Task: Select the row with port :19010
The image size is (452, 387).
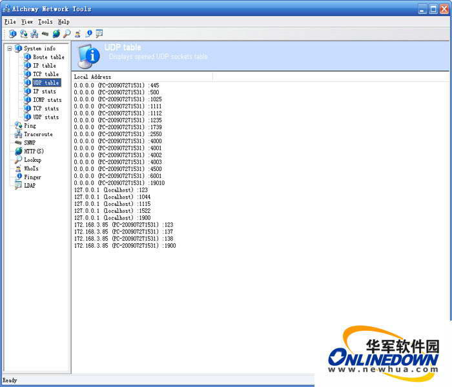Action: pos(119,183)
